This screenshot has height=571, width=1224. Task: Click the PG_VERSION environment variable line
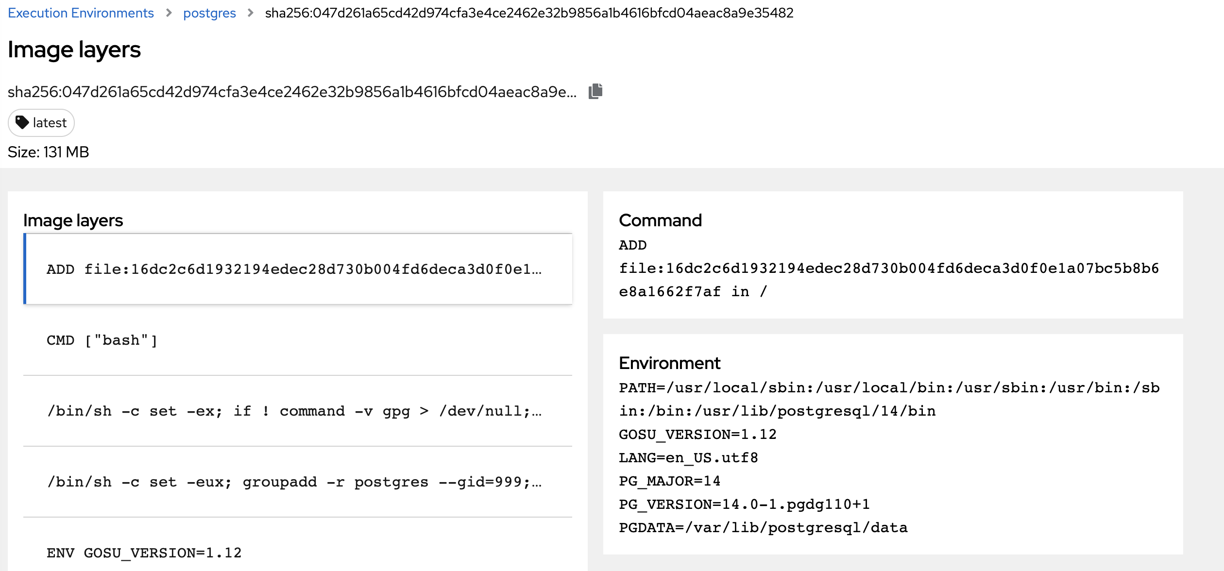(x=744, y=504)
